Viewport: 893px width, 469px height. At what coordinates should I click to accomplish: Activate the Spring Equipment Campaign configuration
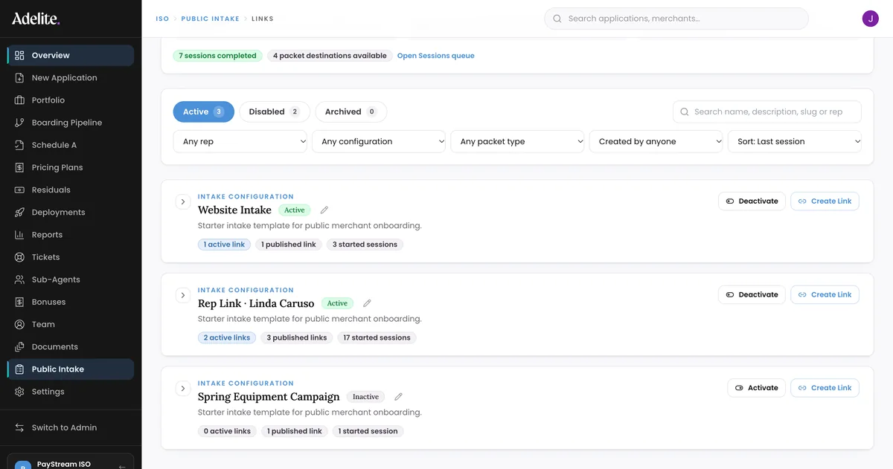pos(756,387)
